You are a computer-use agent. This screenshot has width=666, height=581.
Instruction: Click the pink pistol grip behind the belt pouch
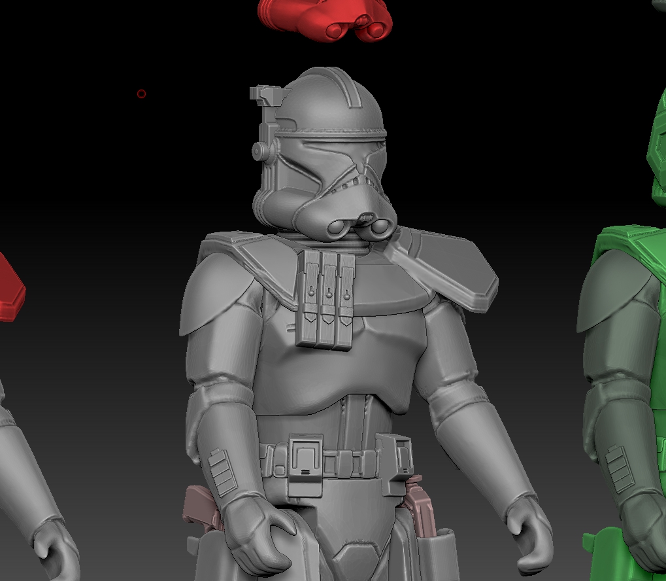tap(420, 508)
